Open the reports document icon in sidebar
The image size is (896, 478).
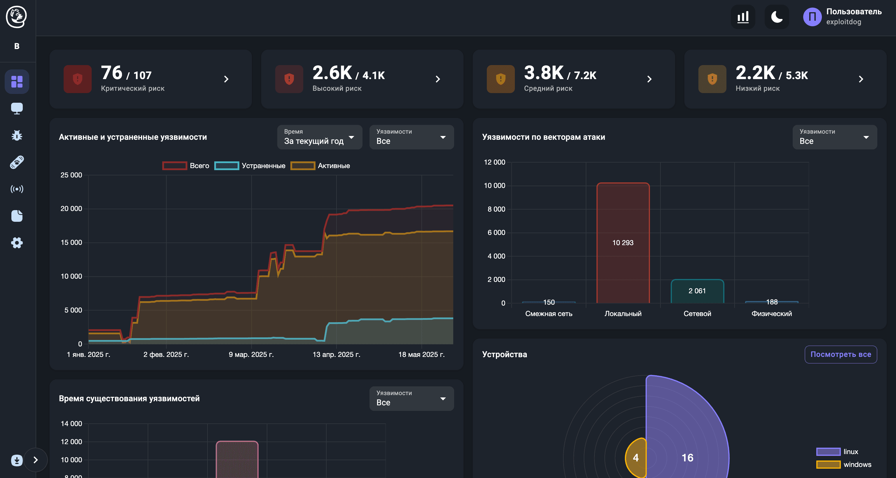pyautogui.click(x=17, y=216)
